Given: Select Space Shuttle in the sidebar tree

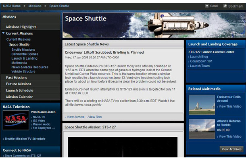Looking at the screenshot, I should [x=19, y=45].
